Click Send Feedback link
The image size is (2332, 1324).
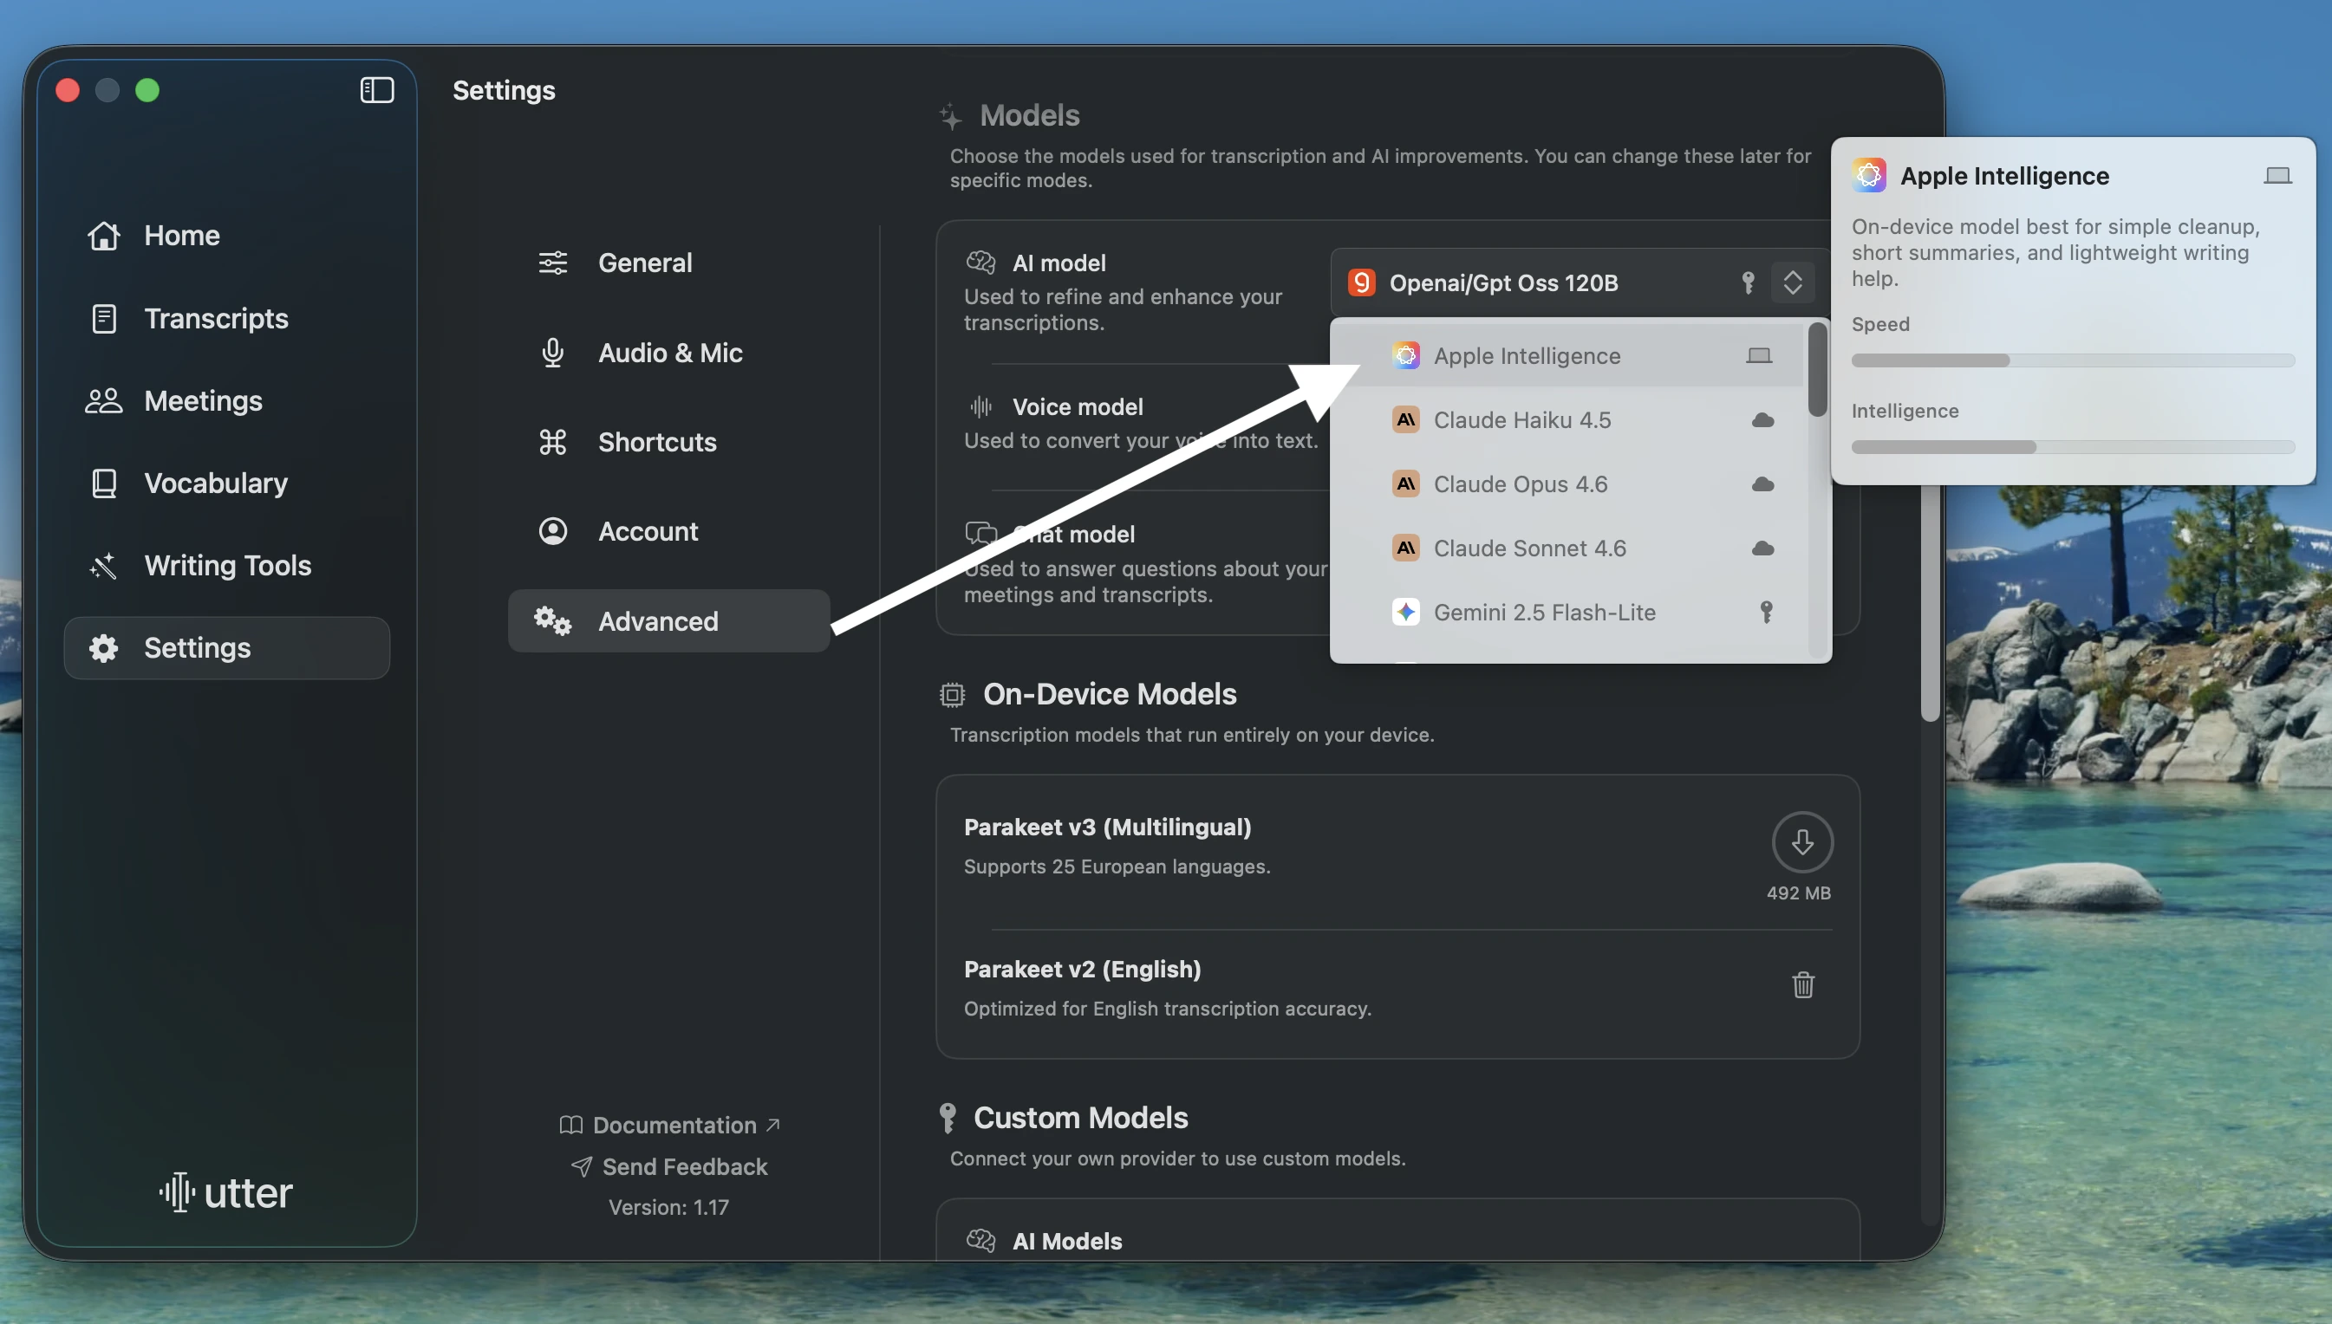[669, 1166]
